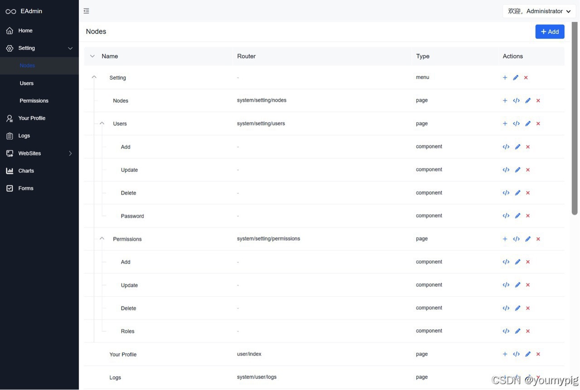This screenshot has height=390, width=580.
Task: Click the system/user/logs router cell
Action: 256,377
